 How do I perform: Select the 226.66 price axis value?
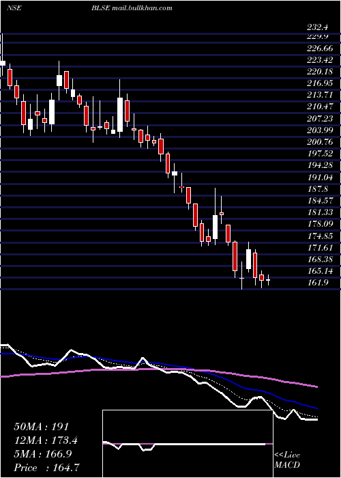(x=321, y=48)
